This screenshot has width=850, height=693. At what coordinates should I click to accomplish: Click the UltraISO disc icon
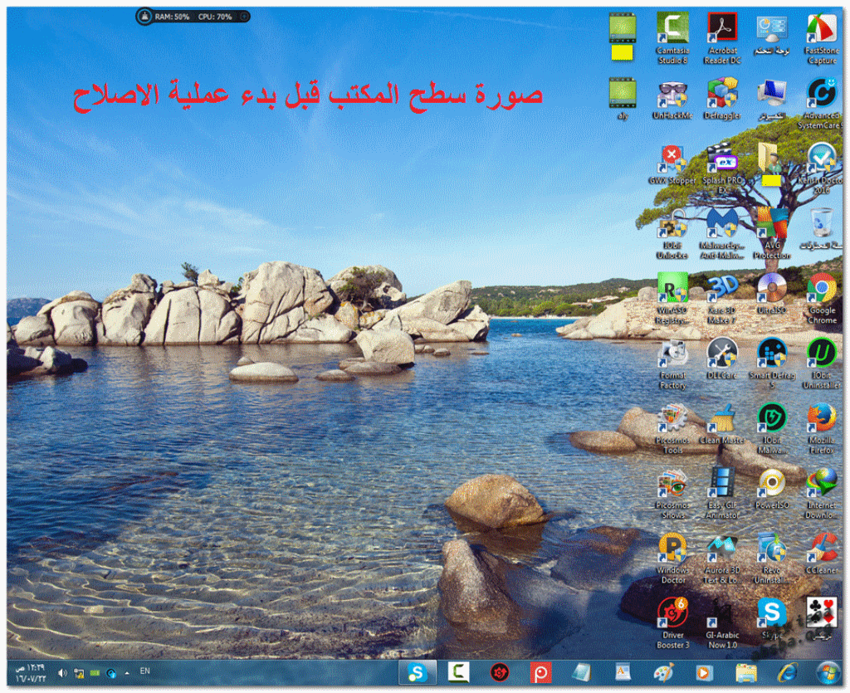772,288
